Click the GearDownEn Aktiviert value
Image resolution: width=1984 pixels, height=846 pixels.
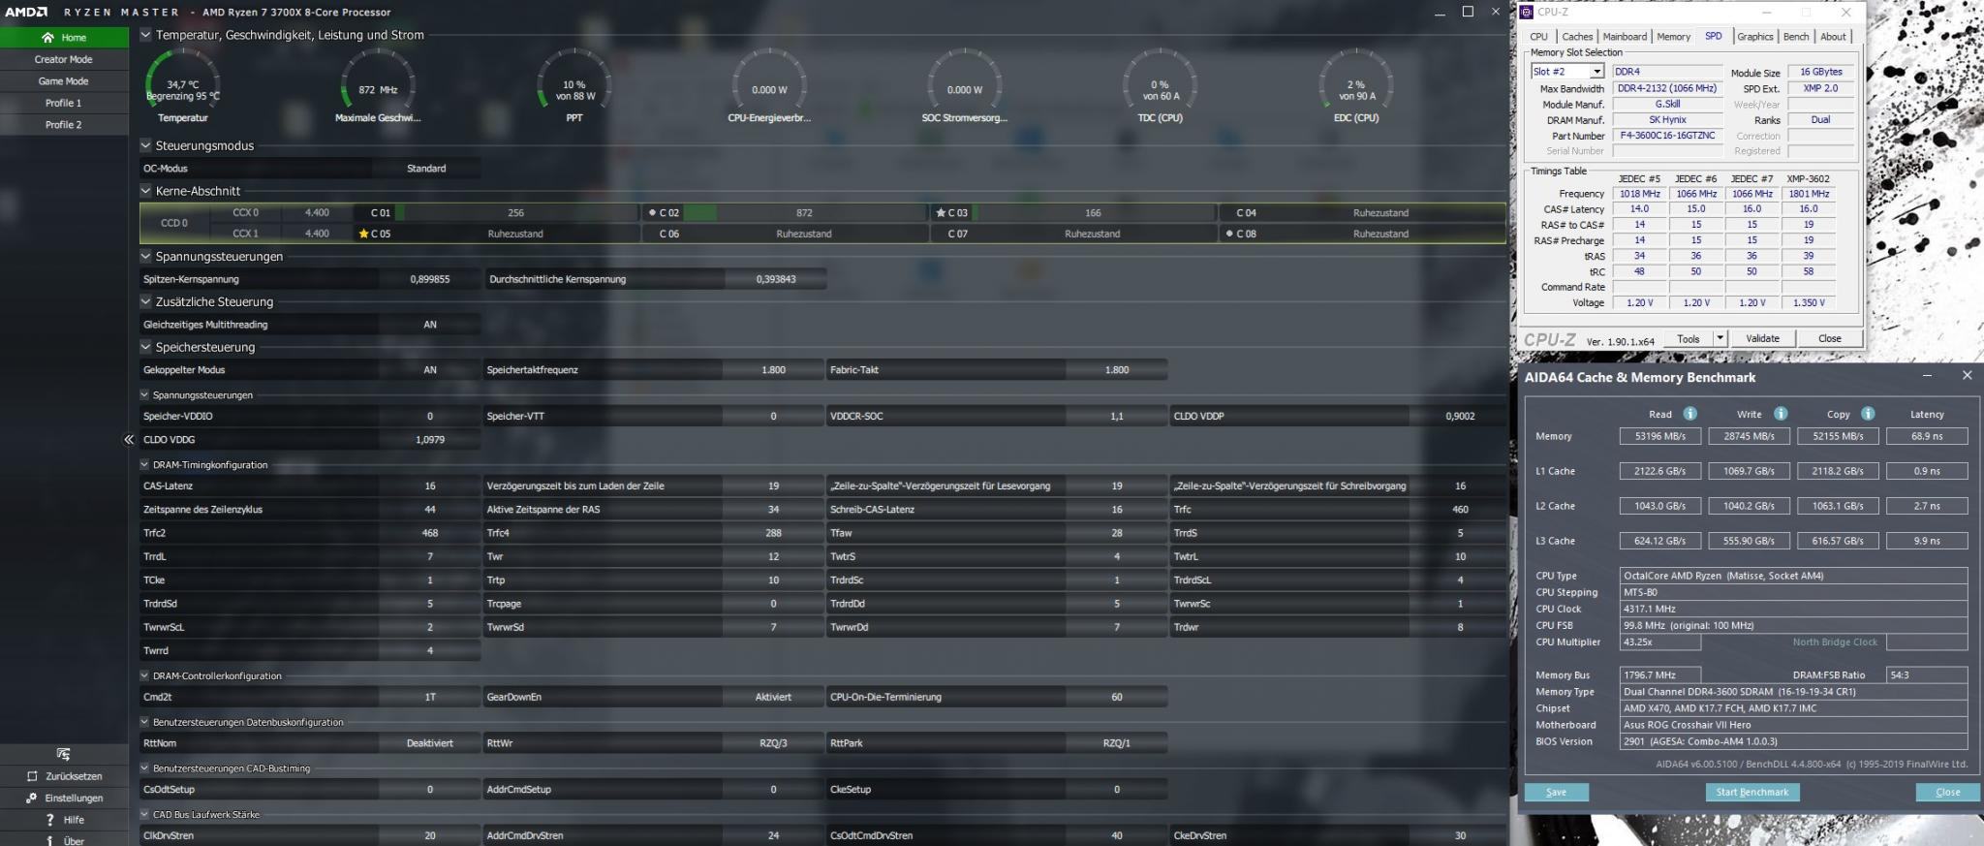click(773, 697)
